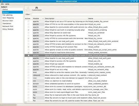This screenshot has width=139, height=106.
Task: Open the Help menu
Action: point(7,4)
